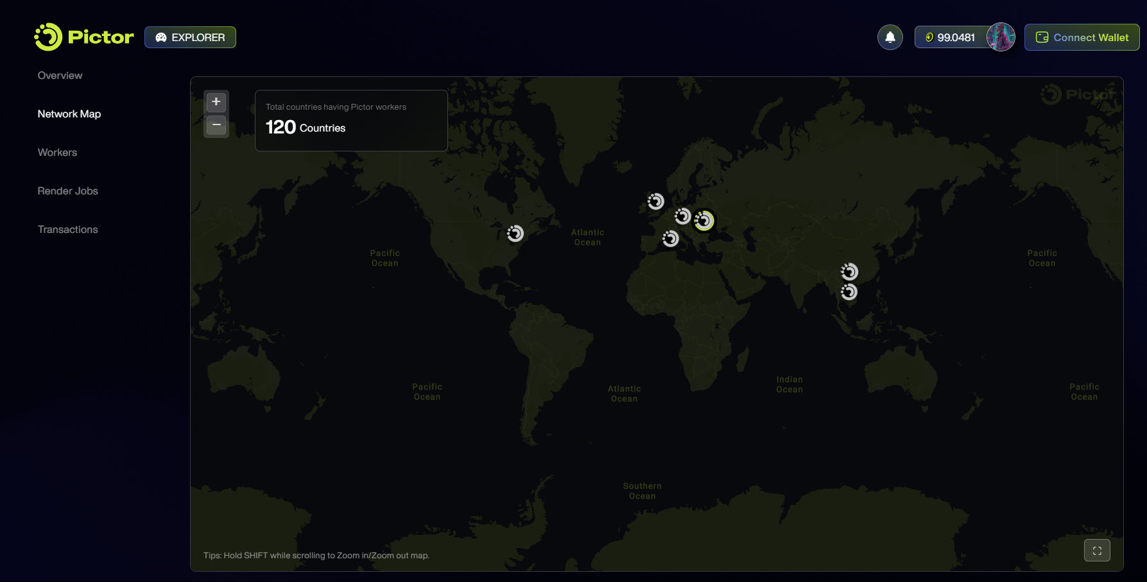Click the 99.0481 token balance
The image size is (1147, 582).
coord(951,37)
